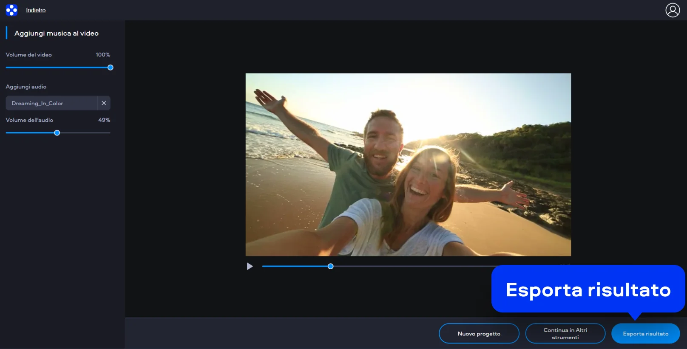The image size is (687, 349).
Task: Click the app logo in the top-left corner
Action: tap(11, 10)
